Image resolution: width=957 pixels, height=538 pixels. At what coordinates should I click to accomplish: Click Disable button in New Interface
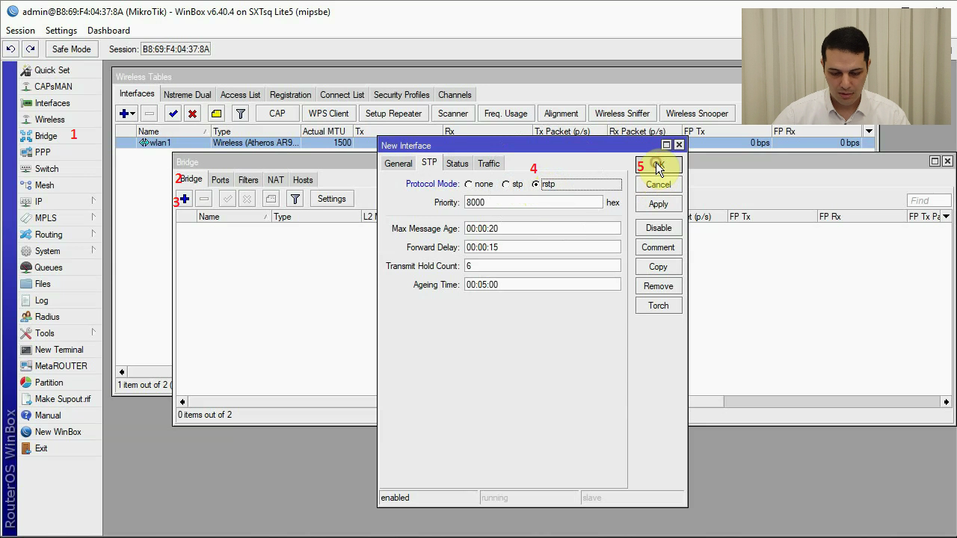tap(659, 228)
